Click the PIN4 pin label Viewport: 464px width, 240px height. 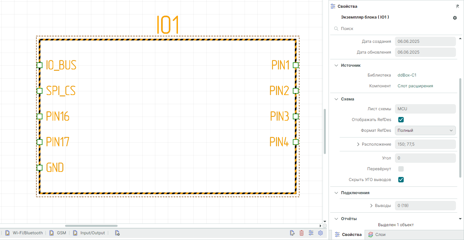[x=279, y=142]
